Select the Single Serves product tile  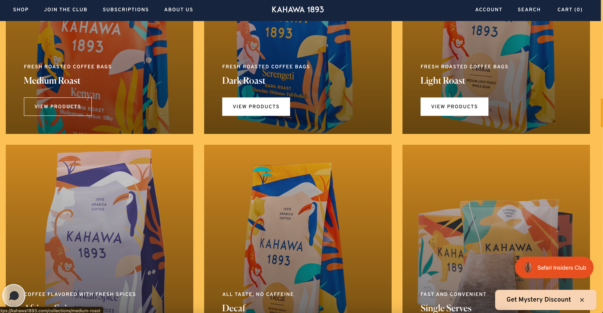(496, 229)
